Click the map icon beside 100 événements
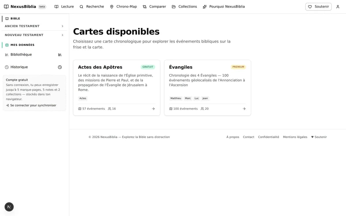The image size is (346, 216). point(171,109)
